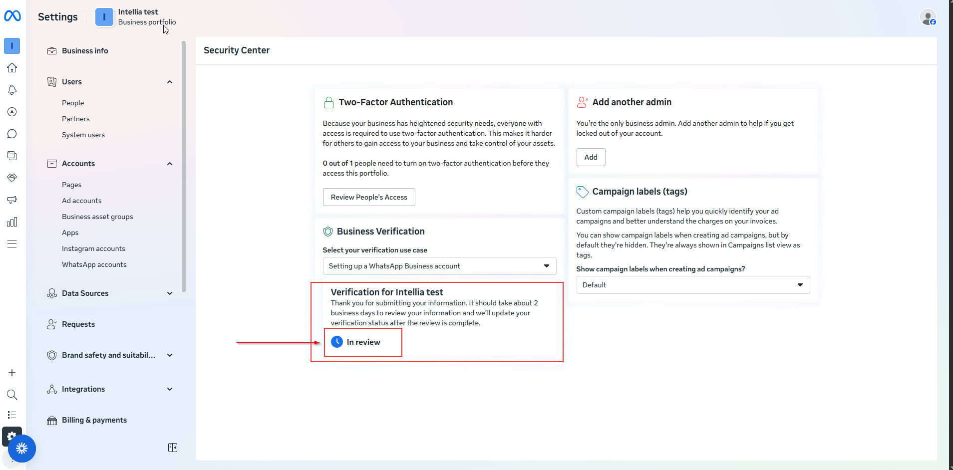
Task: Open the handshake icon in the left rail
Action: coord(12,178)
